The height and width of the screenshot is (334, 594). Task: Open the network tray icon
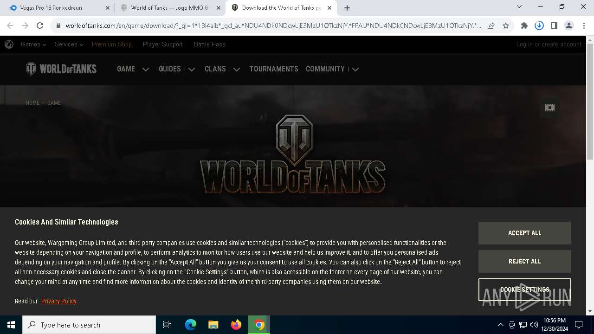(523, 325)
